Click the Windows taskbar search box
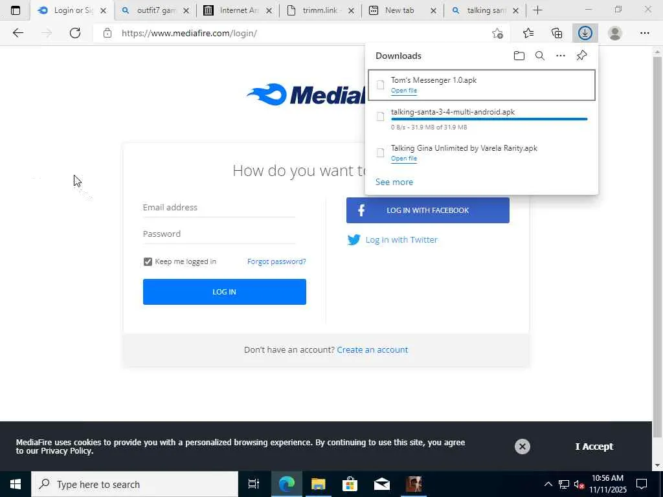The image size is (663, 497). (x=135, y=484)
